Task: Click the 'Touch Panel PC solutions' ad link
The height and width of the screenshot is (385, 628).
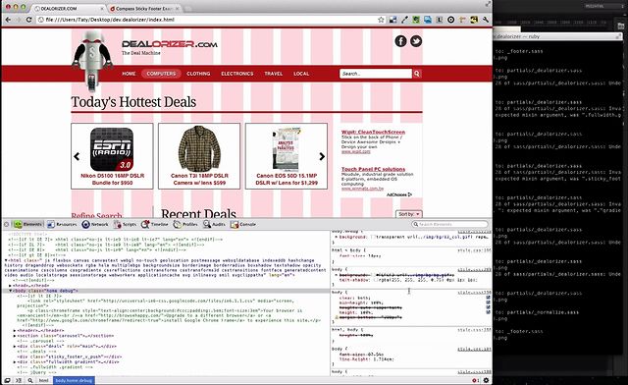Action: point(373,169)
